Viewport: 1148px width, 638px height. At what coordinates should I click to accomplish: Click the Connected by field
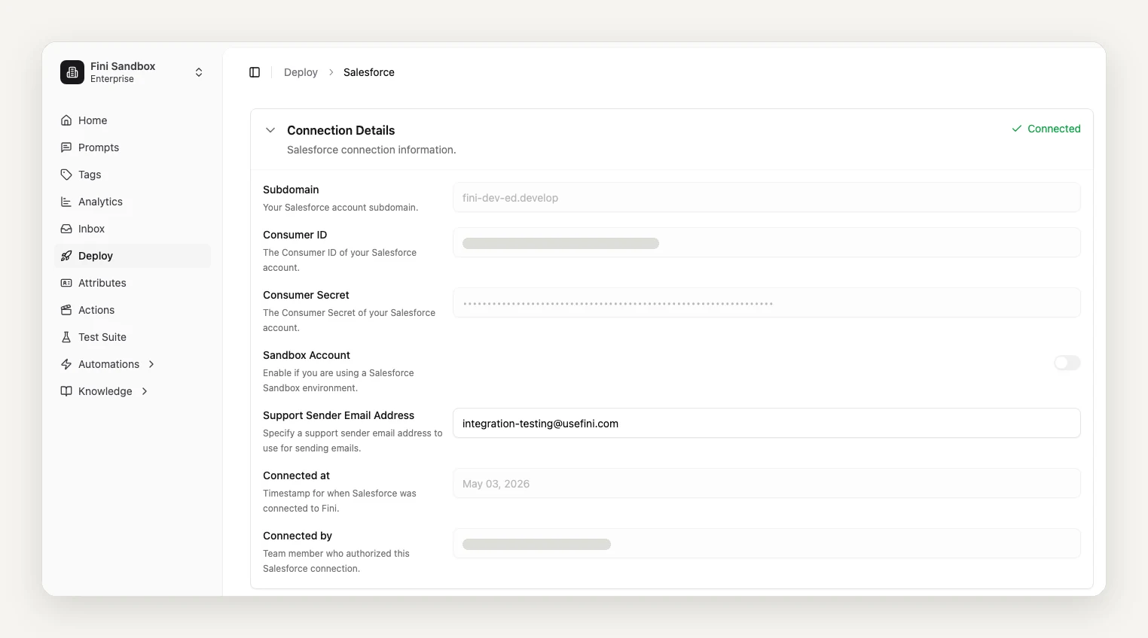click(x=767, y=543)
